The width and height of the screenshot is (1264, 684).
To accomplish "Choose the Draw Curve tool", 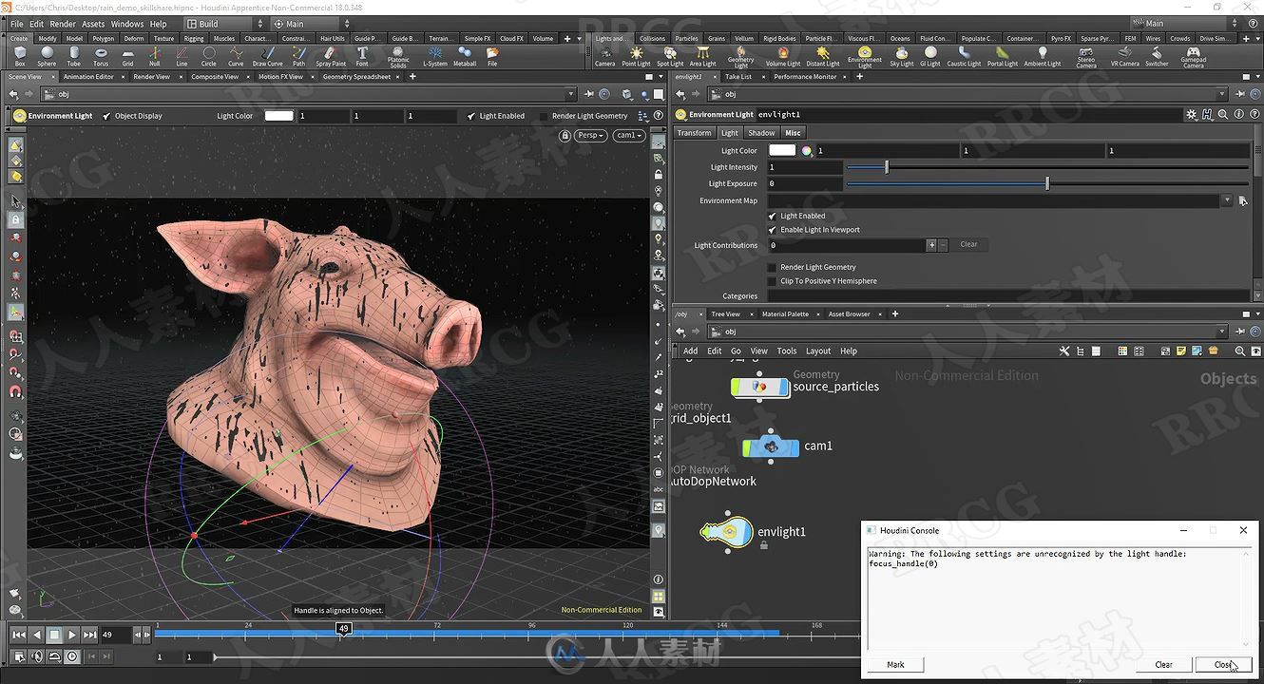I will coord(267,56).
